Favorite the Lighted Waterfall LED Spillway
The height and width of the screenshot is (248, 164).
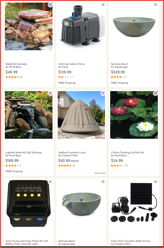50,93
